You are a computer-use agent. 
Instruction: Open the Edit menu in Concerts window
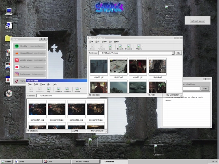point(36,84)
